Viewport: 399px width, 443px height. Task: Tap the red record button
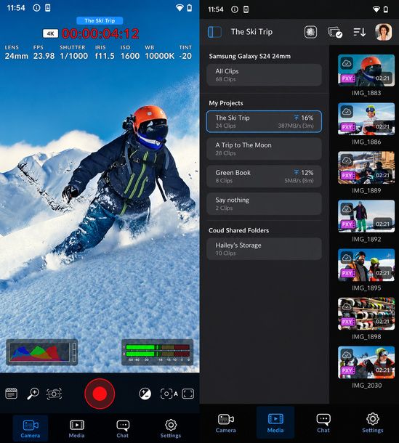[x=100, y=394]
